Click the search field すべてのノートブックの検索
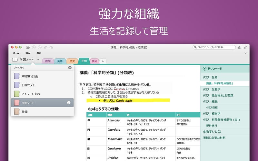Screen dimensions: 258x161 pos(214,47)
